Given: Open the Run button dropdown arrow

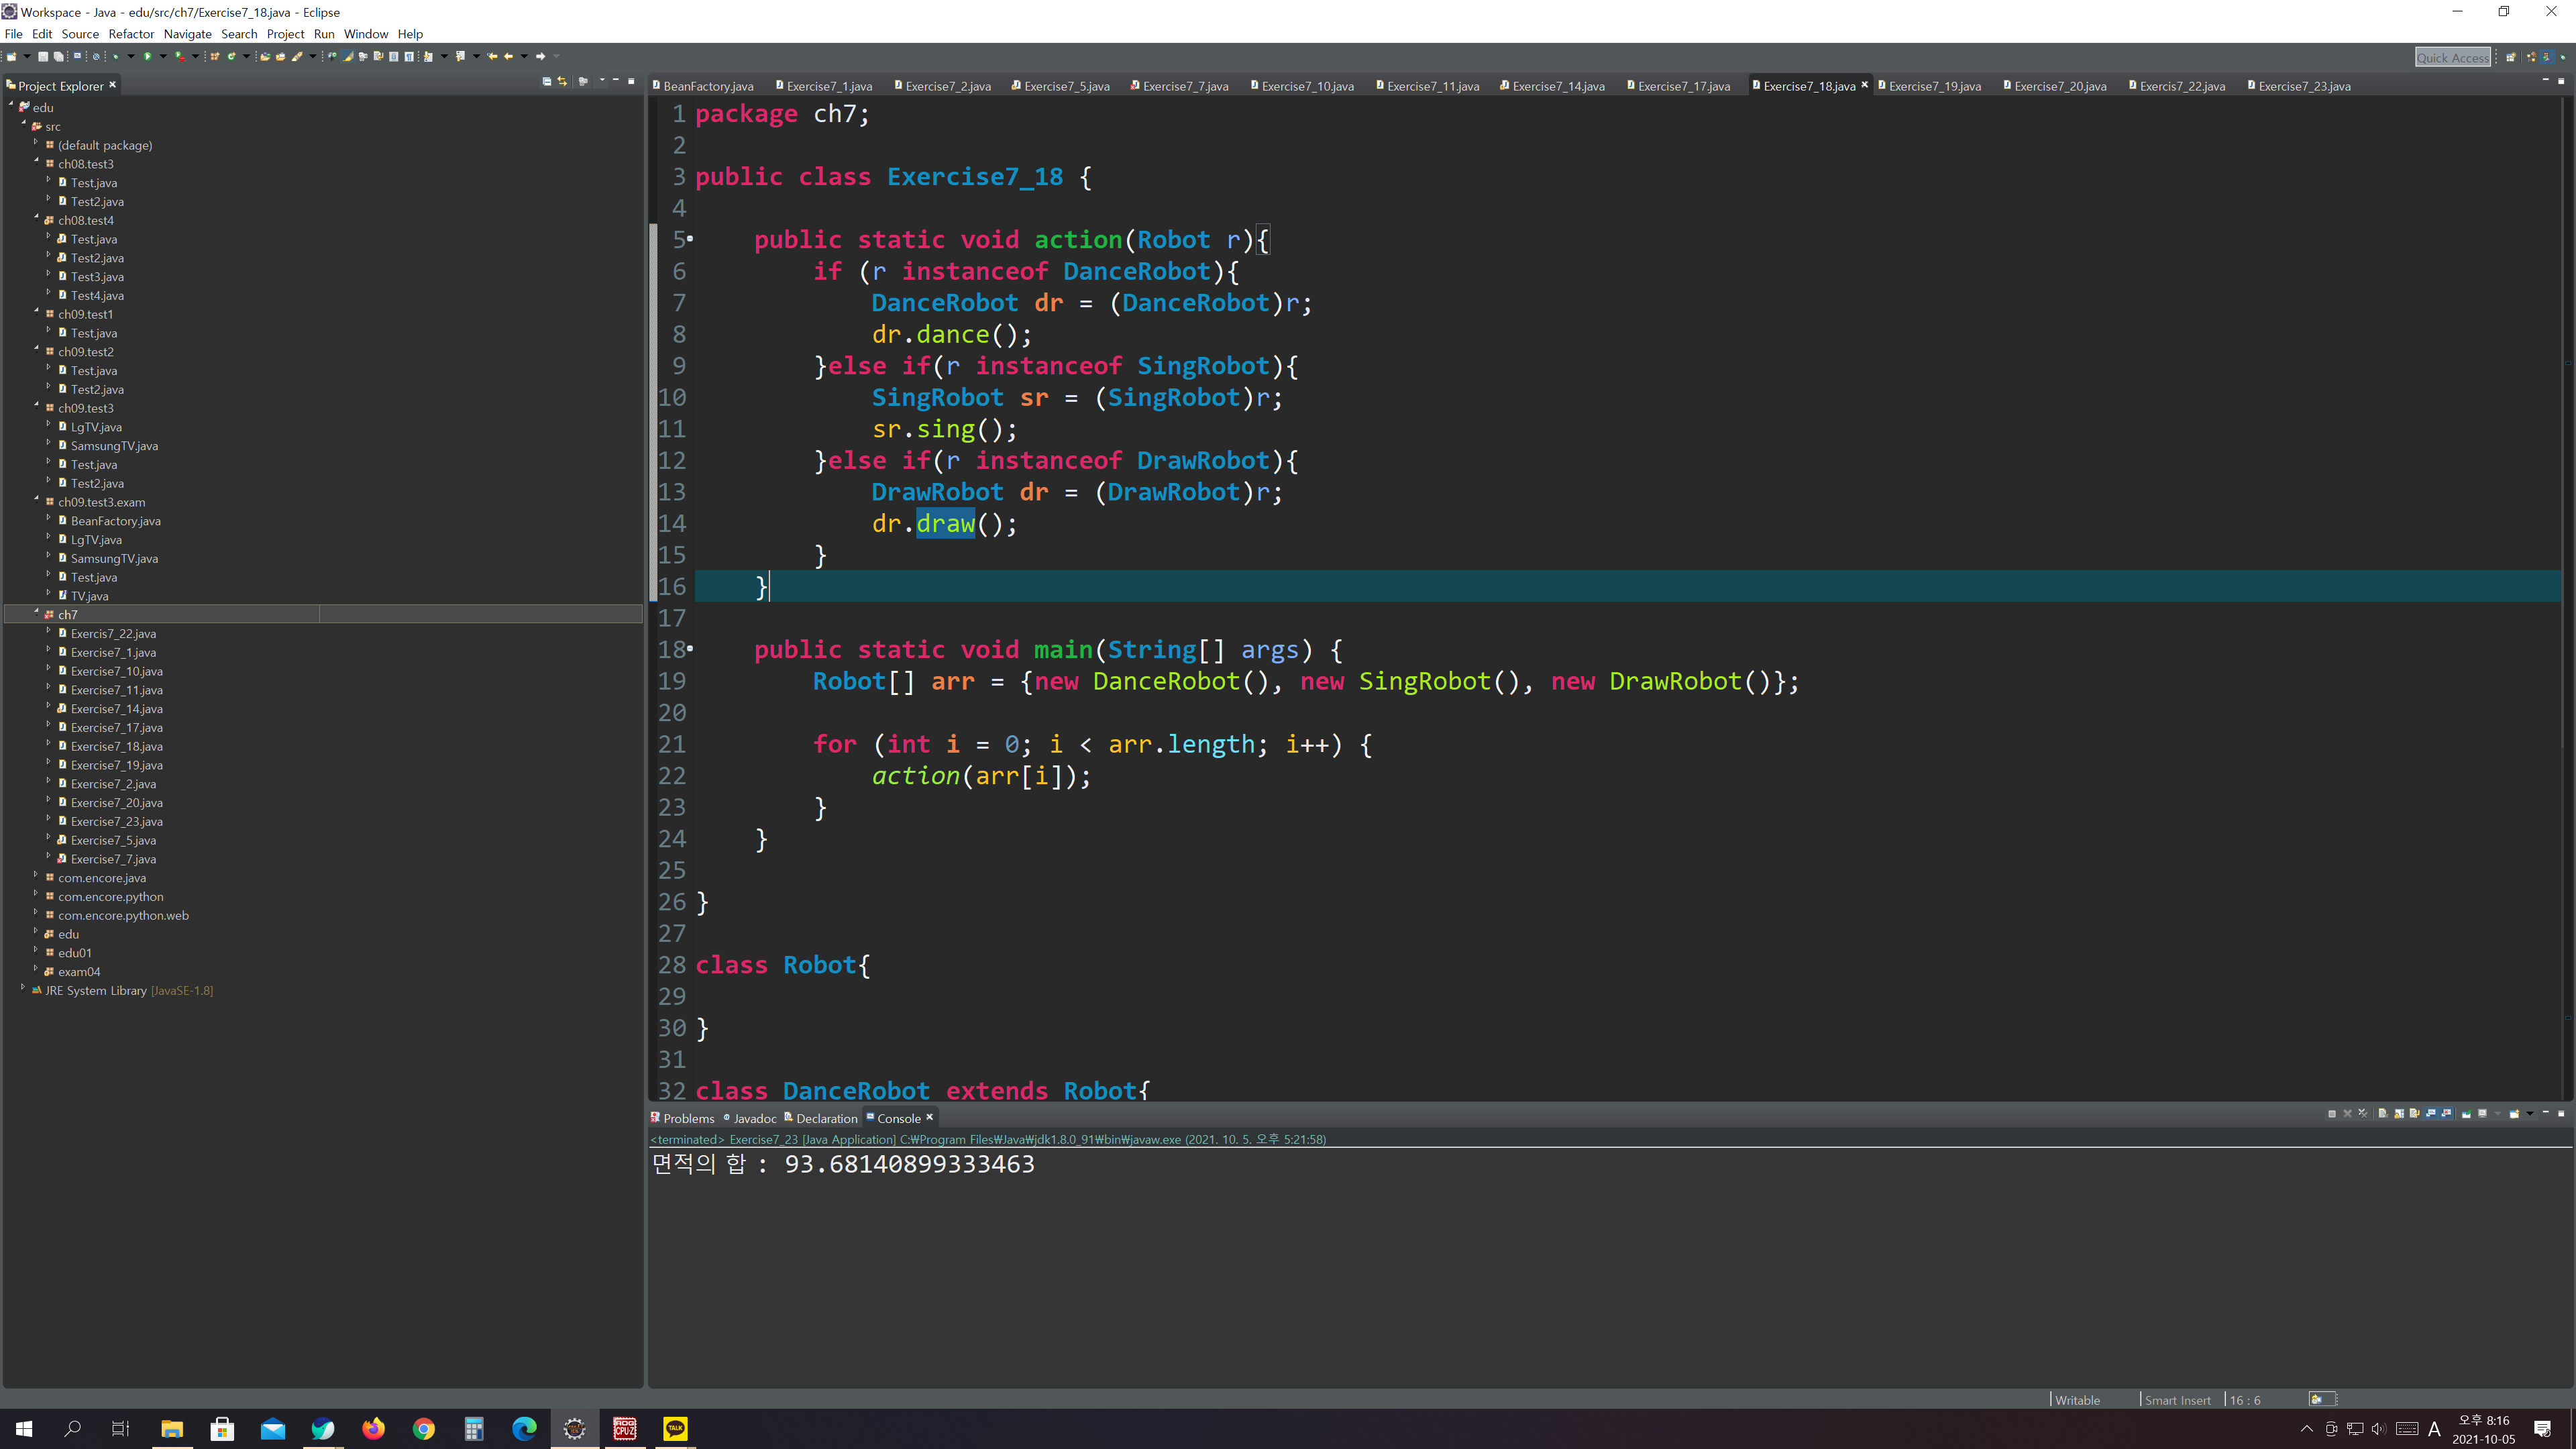Looking at the screenshot, I should click(163, 56).
